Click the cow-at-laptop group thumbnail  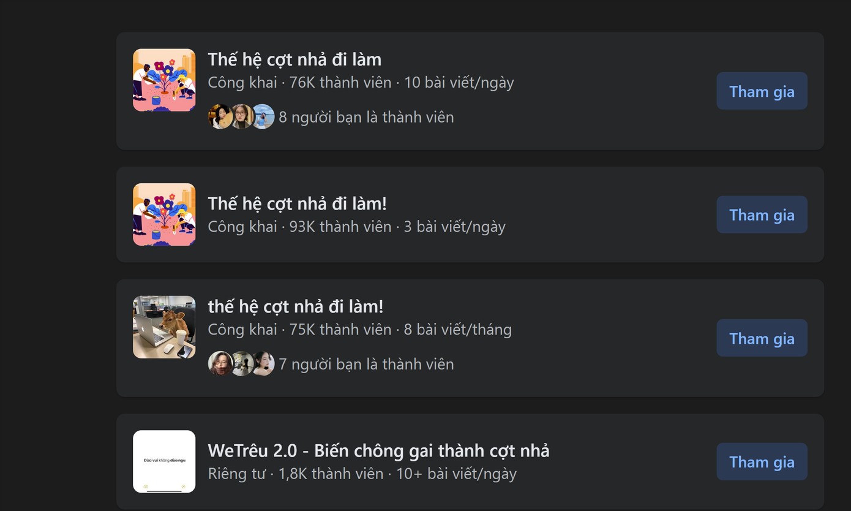tap(164, 327)
